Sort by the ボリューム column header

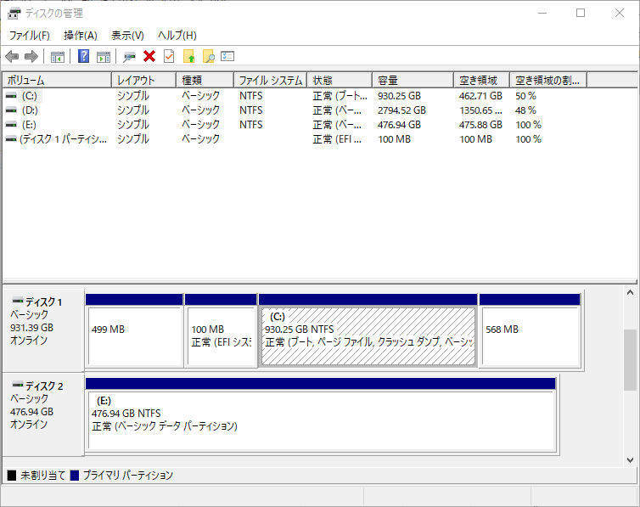57,80
